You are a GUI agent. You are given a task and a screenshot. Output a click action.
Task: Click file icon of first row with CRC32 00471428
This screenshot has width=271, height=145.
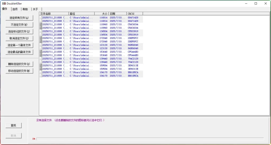coord(41,18)
